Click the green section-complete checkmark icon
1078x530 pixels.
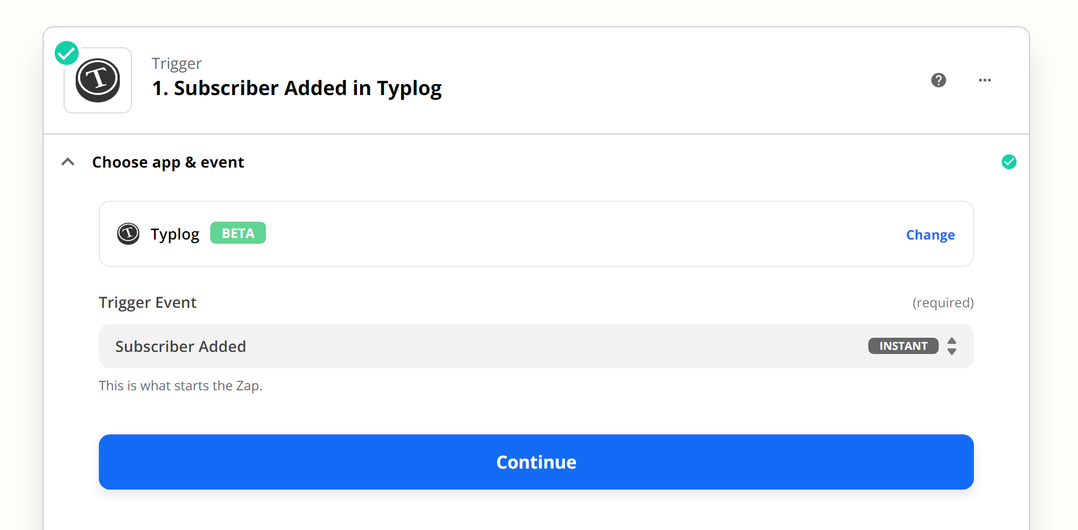click(x=1009, y=162)
